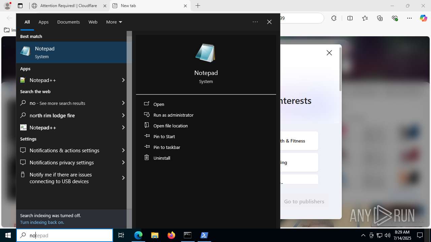Close the interests dialog with X
This screenshot has height=242, width=431.
(329, 53)
